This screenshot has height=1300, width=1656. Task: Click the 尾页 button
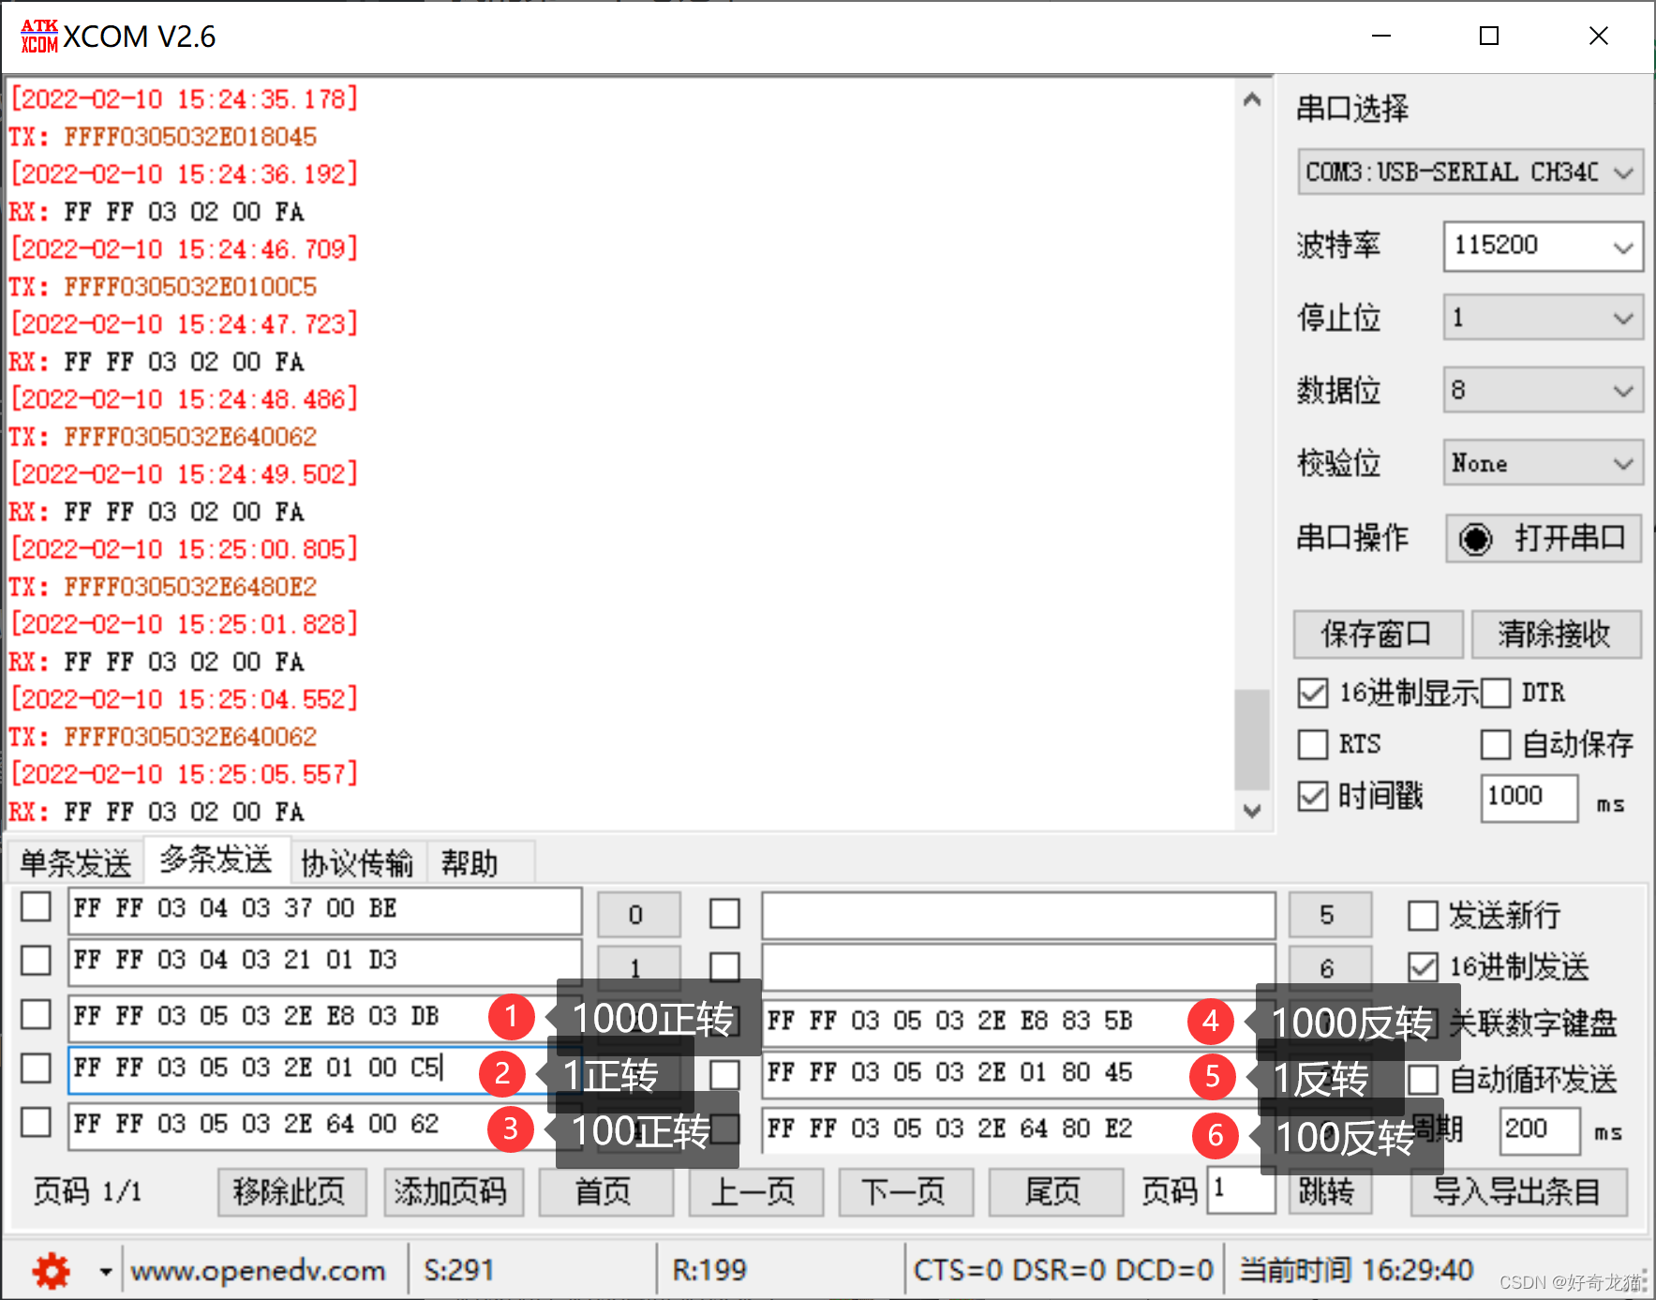[x=1055, y=1192]
